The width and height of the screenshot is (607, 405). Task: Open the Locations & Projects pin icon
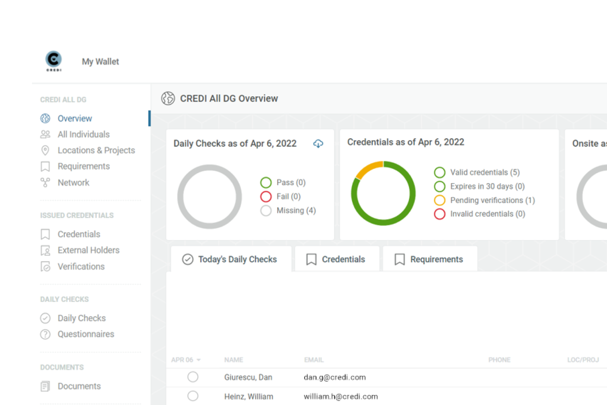[x=45, y=150]
